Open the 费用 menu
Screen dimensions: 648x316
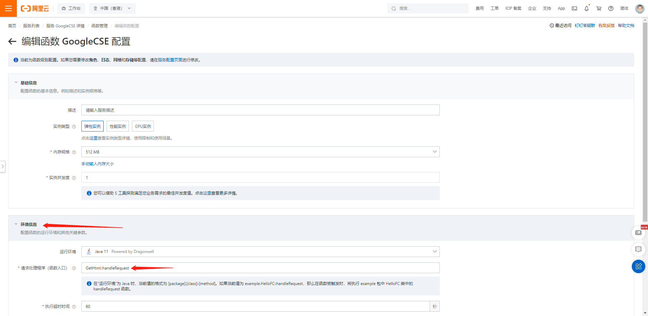pyautogui.click(x=480, y=8)
